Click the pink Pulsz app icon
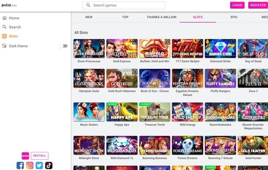 (x=25, y=156)
